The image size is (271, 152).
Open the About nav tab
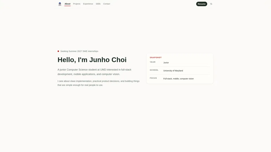67,4
